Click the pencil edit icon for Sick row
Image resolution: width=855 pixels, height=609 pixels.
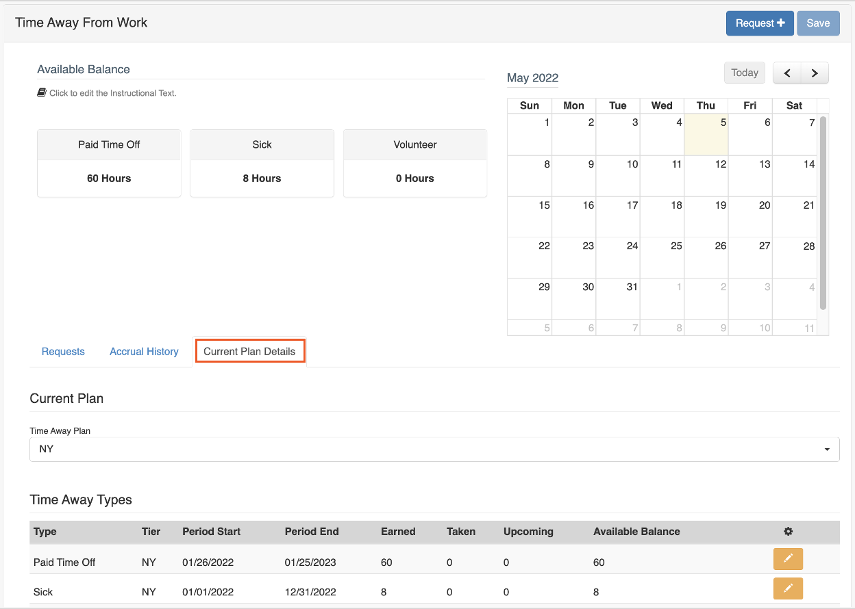pyautogui.click(x=788, y=588)
